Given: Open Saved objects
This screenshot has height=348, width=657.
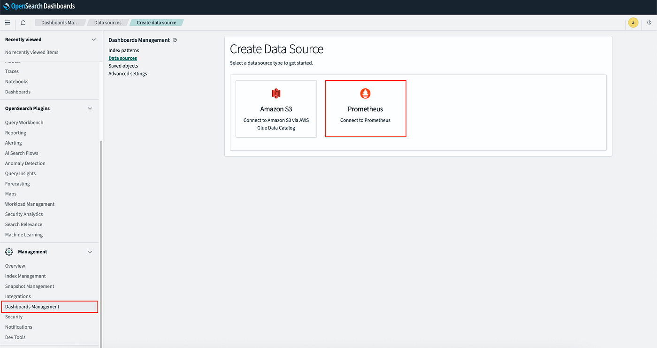Looking at the screenshot, I should click(123, 66).
